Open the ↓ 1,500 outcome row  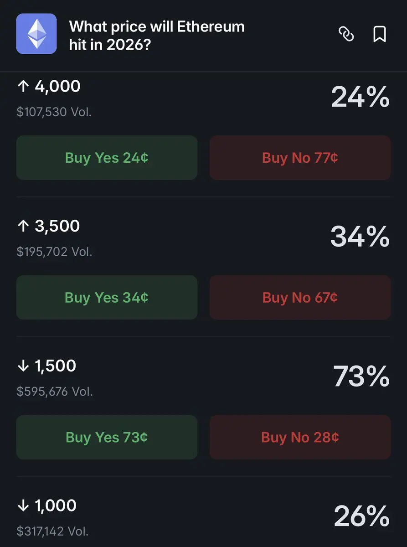[x=203, y=378]
